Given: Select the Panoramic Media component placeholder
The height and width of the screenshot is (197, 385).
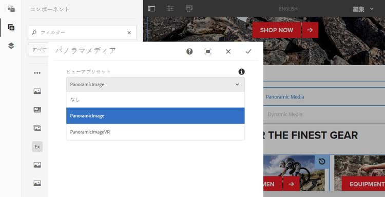Looking at the screenshot, I should [324, 96].
